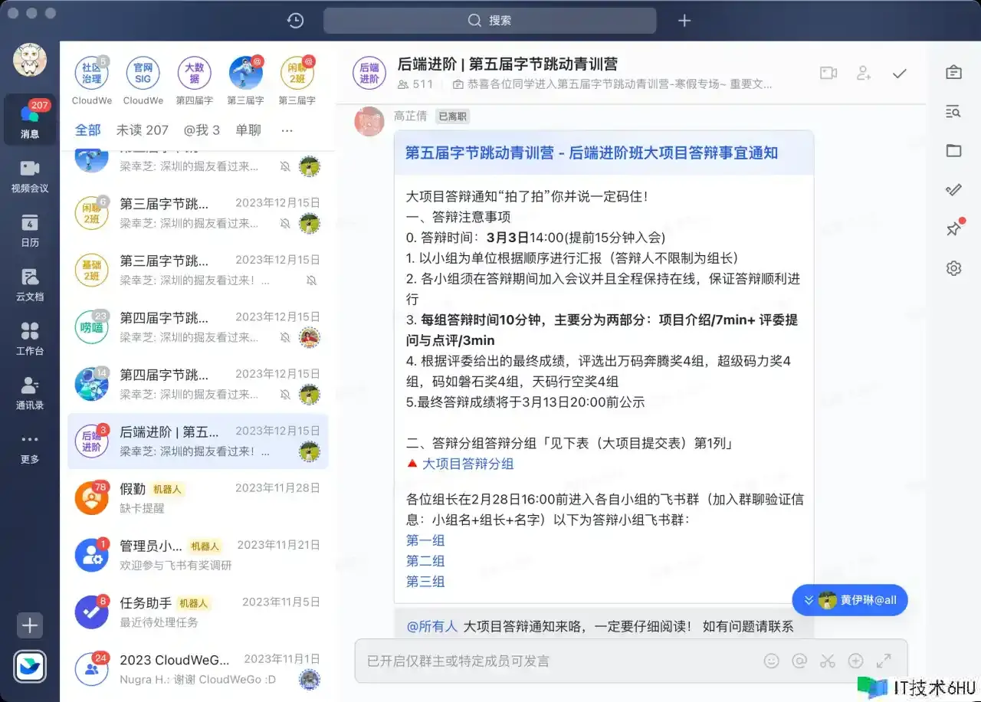Jump to 黄伊琳 @all mention
981x702 pixels.
coord(849,600)
